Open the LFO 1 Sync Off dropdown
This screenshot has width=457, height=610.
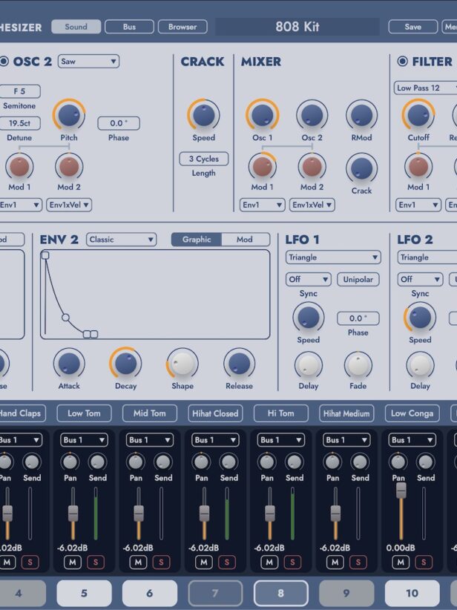click(x=309, y=279)
